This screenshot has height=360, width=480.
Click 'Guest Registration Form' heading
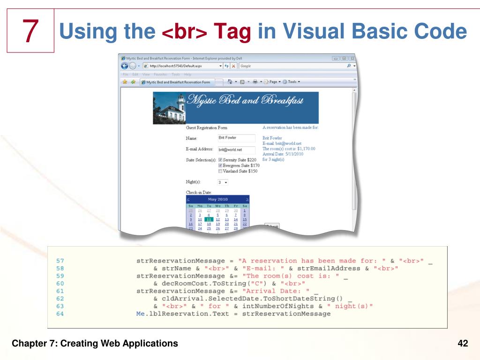pyautogui.click(x=207, y=127)
